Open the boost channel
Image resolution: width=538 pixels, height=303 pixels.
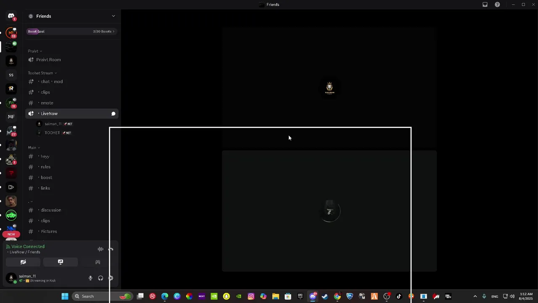click(72, 178)
